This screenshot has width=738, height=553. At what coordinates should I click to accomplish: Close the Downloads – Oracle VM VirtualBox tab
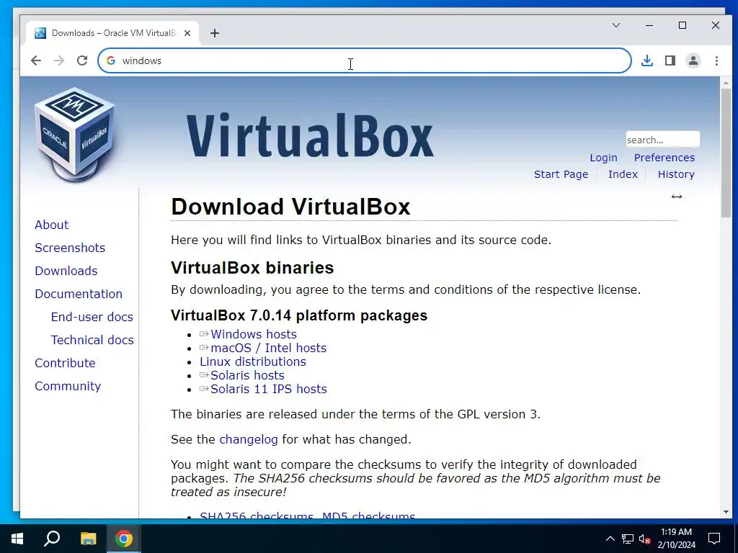[187, 33]
